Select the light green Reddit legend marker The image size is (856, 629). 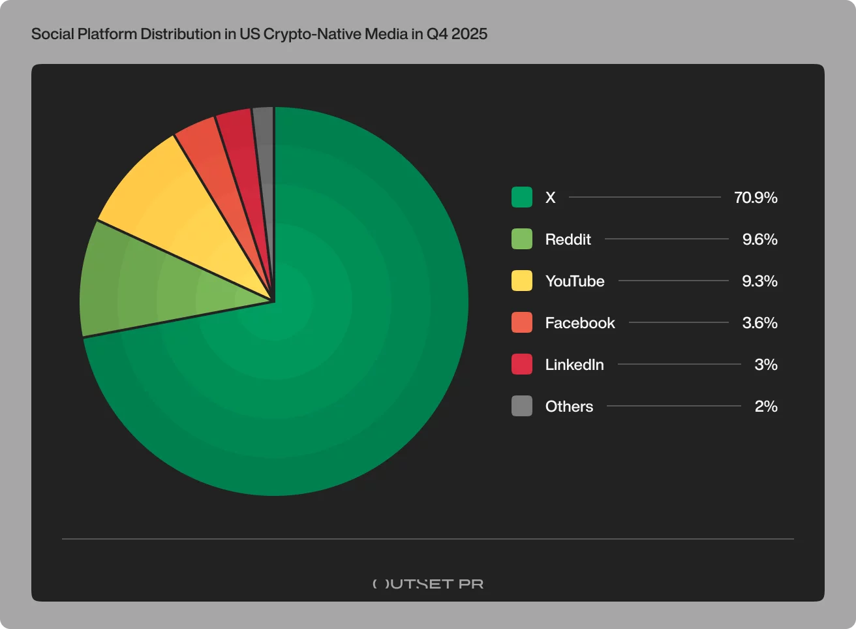click(x=521, y=239)
